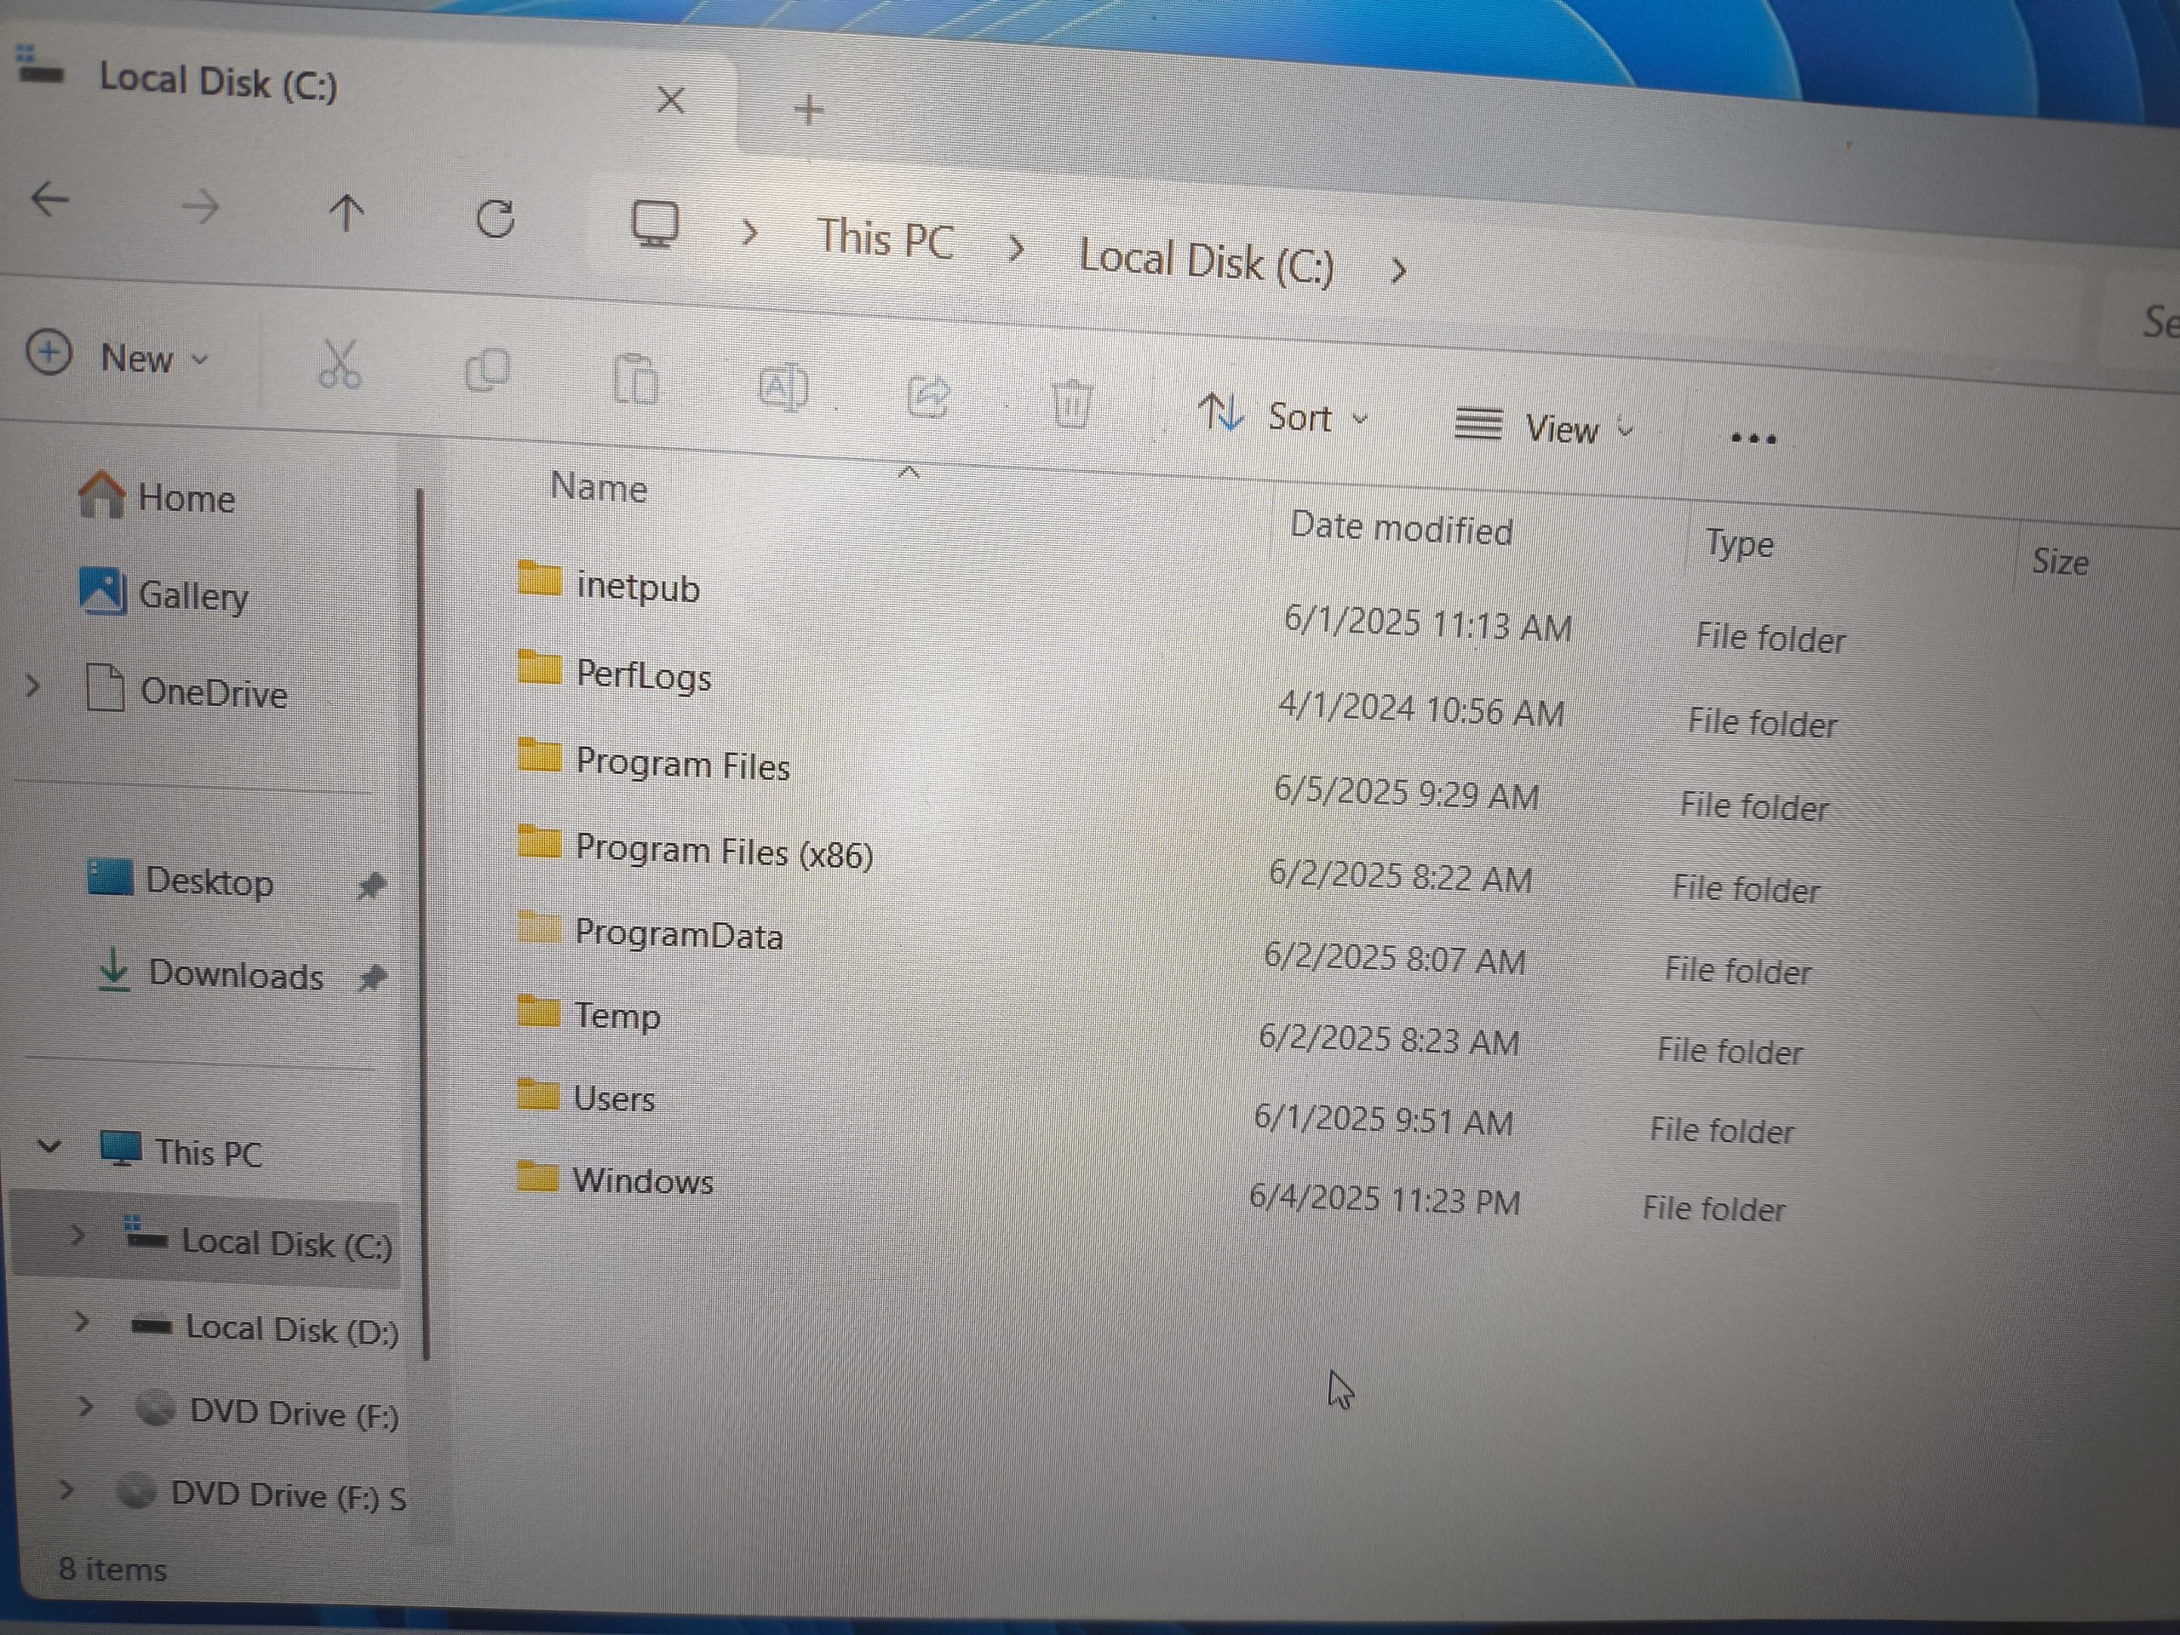
Task: Select DVD Drive (F:) S at bottom
Action: coord(262,1495)
